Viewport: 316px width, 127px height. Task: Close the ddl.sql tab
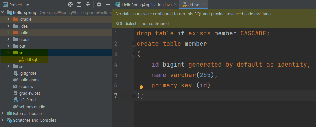click(x=204, y=5)
